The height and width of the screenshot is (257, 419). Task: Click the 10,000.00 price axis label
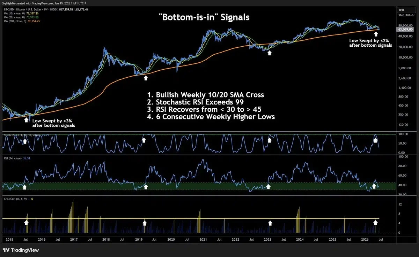pos(405,57)
